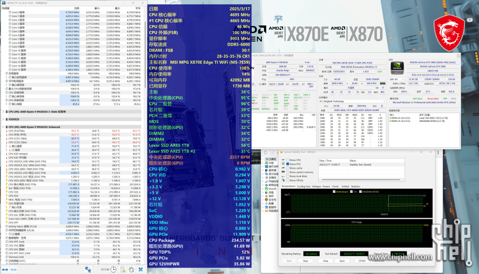The height and width of the screenshot is (274, 479).
Task: Click HWiNFO blue X close-sensors icon
Action: pyautogui.click(x=141, y=270)
